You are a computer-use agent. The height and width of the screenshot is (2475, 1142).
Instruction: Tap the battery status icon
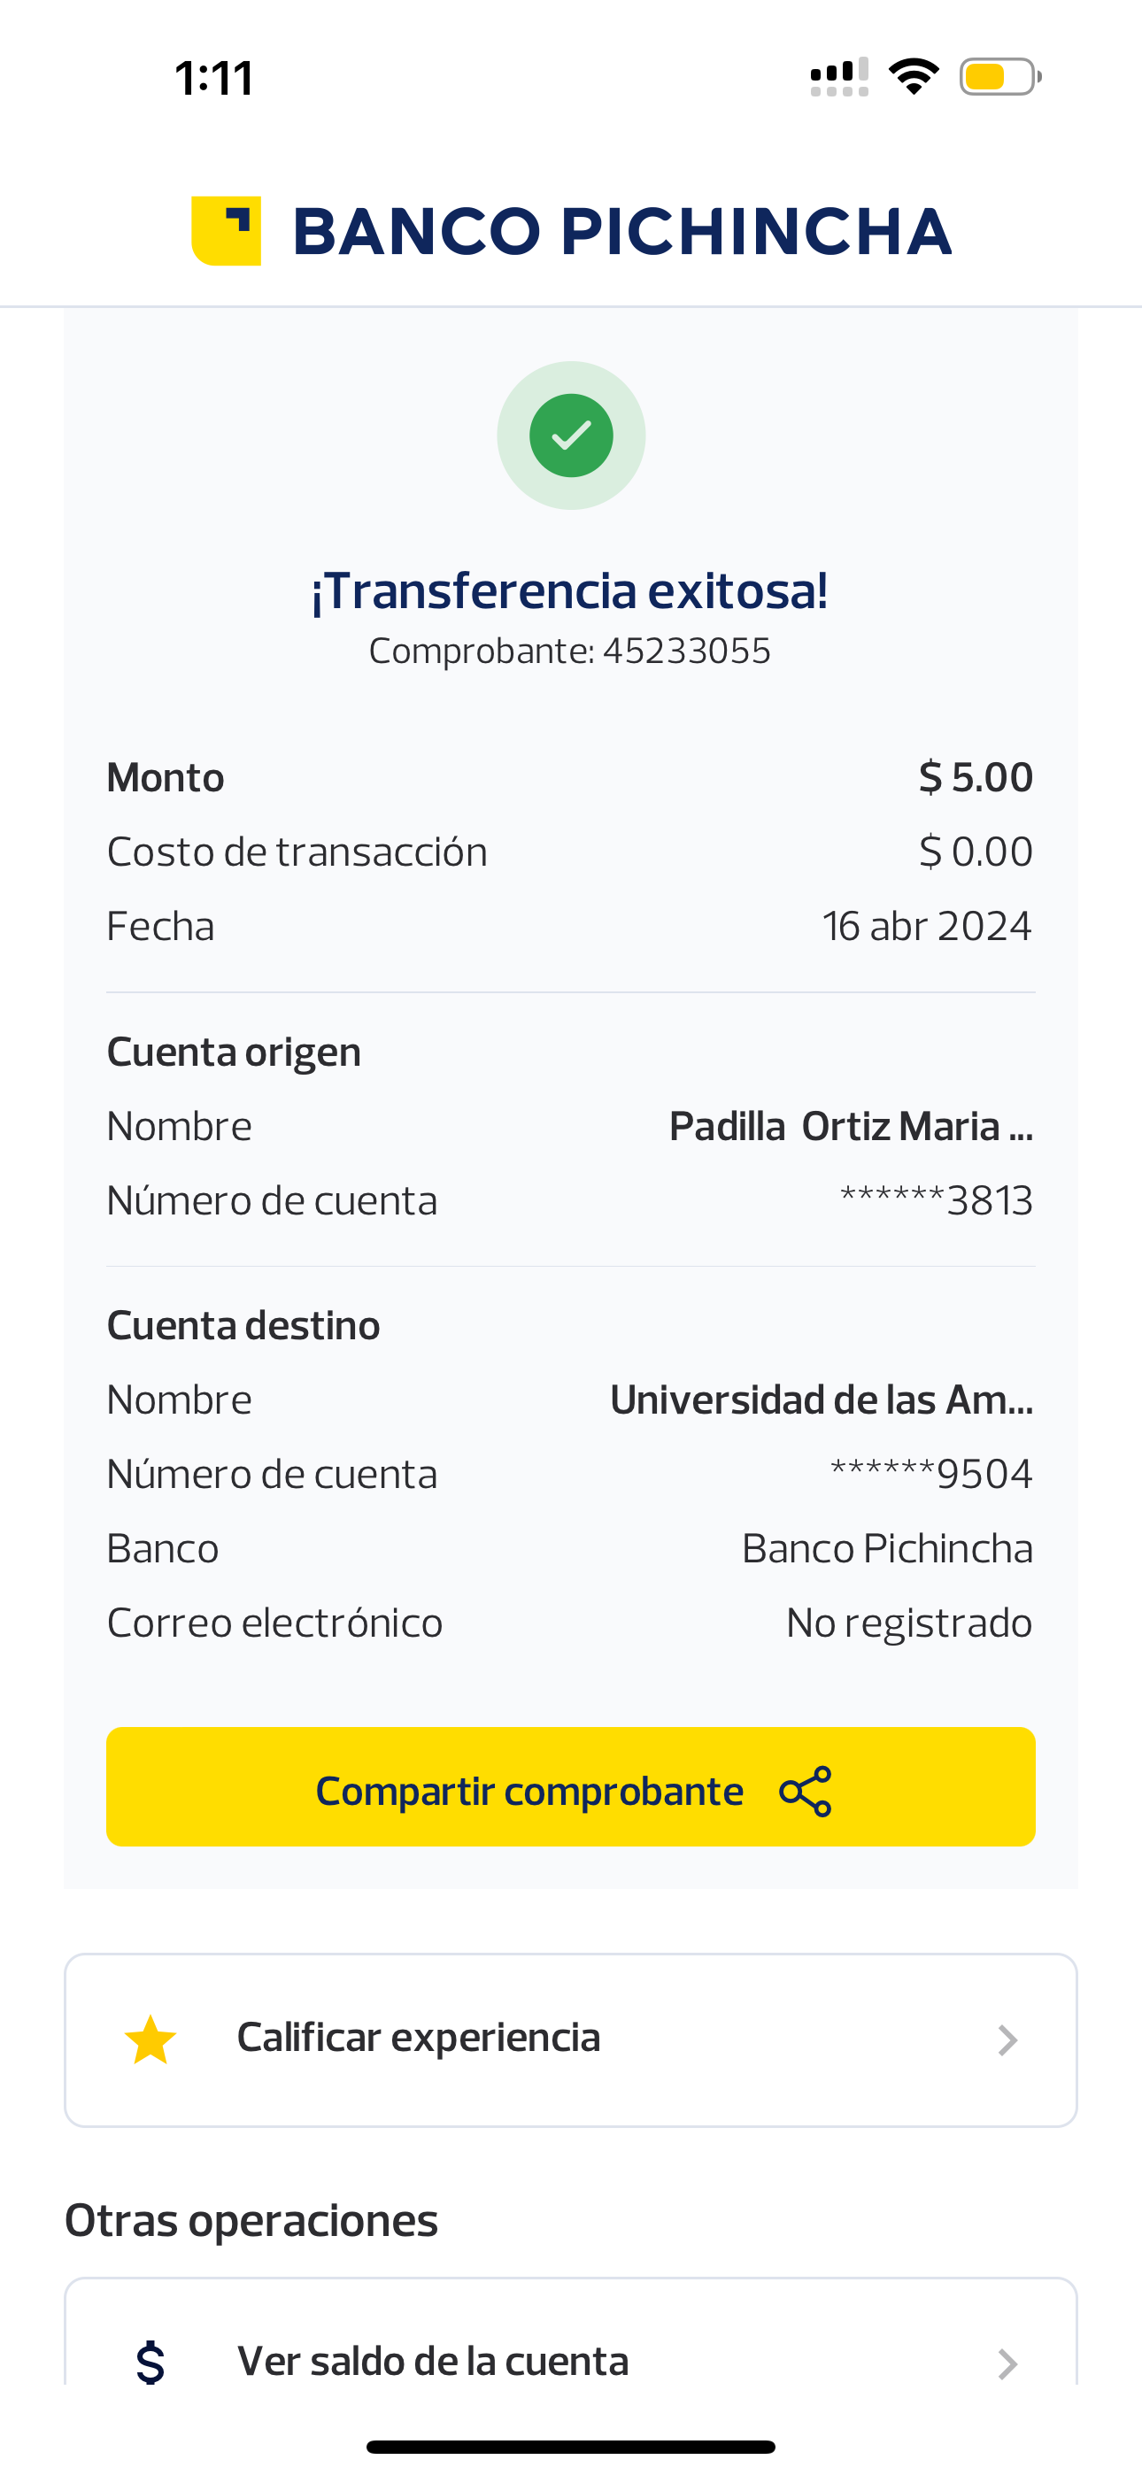pos(999,77)
